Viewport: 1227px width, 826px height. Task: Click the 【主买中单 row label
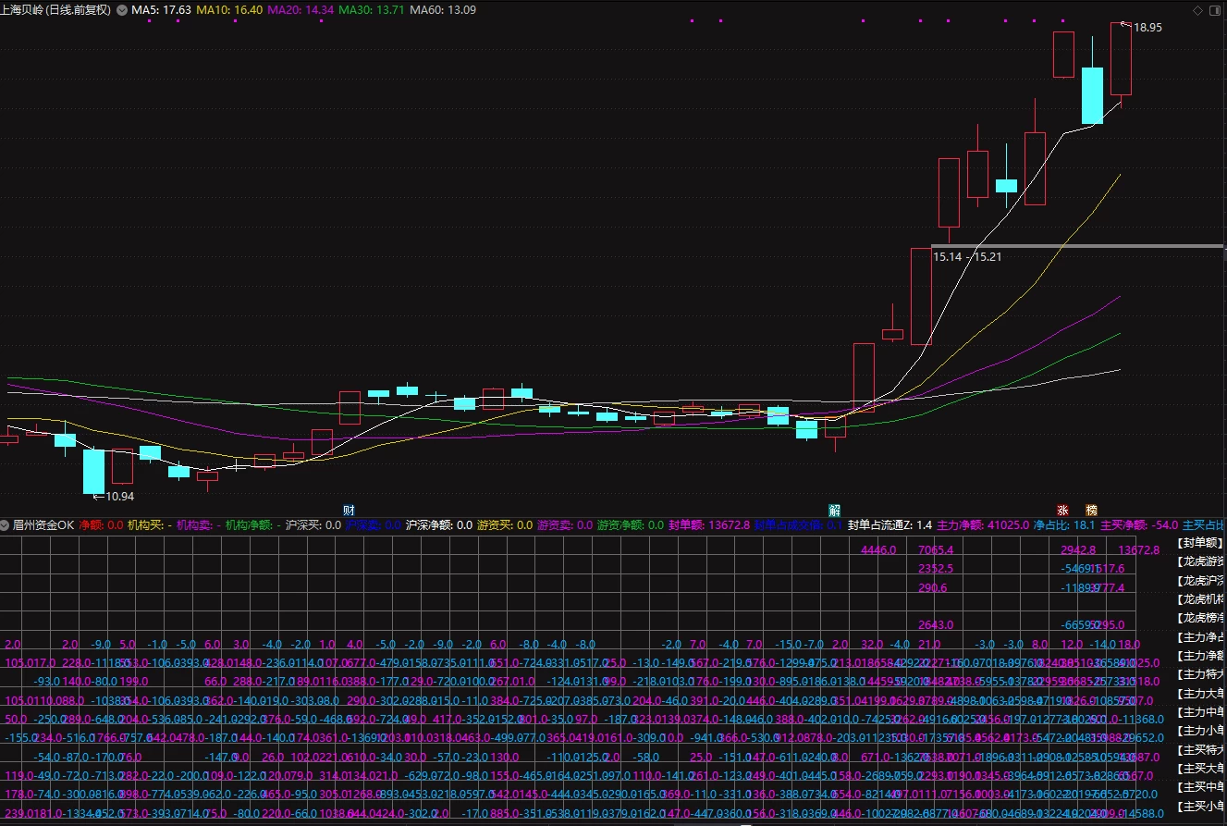click(1199, 787)
